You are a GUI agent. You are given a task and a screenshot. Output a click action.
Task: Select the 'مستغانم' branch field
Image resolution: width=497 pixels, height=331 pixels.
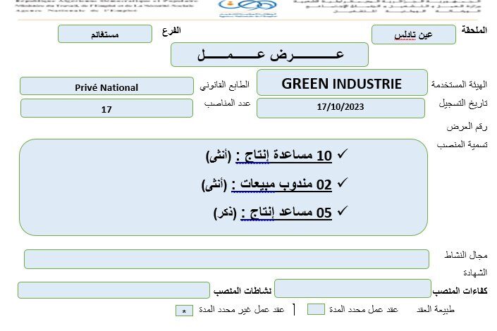click(105, 34)
